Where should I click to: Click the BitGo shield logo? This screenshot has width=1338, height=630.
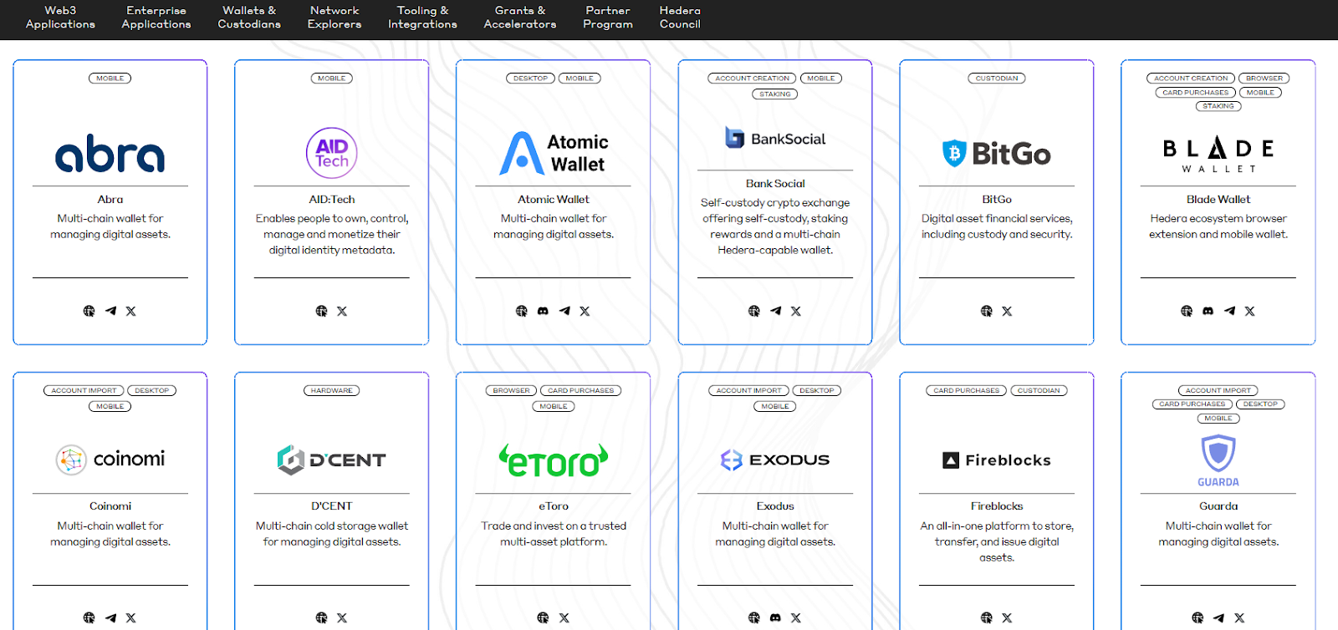[997, 154]
